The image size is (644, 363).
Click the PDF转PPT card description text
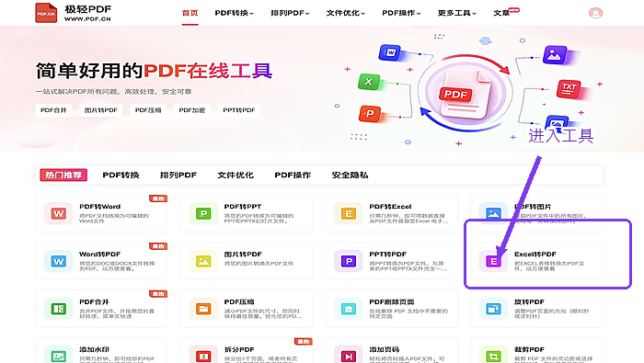coord(259,218)
